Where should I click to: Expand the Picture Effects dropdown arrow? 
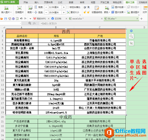click(125, 12)
